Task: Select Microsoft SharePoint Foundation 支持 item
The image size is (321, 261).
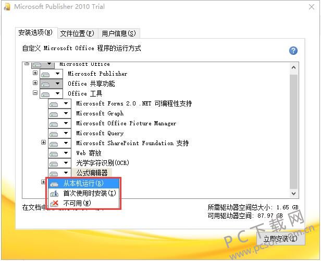Action: [132, 143]
